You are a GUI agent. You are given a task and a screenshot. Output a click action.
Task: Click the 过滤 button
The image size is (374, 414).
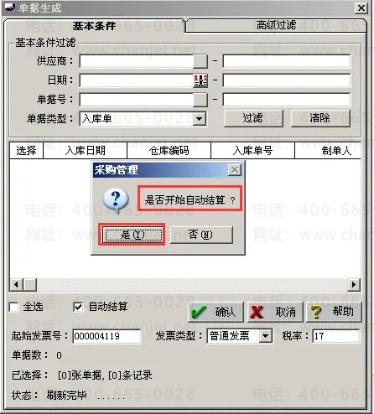[253, 118]
